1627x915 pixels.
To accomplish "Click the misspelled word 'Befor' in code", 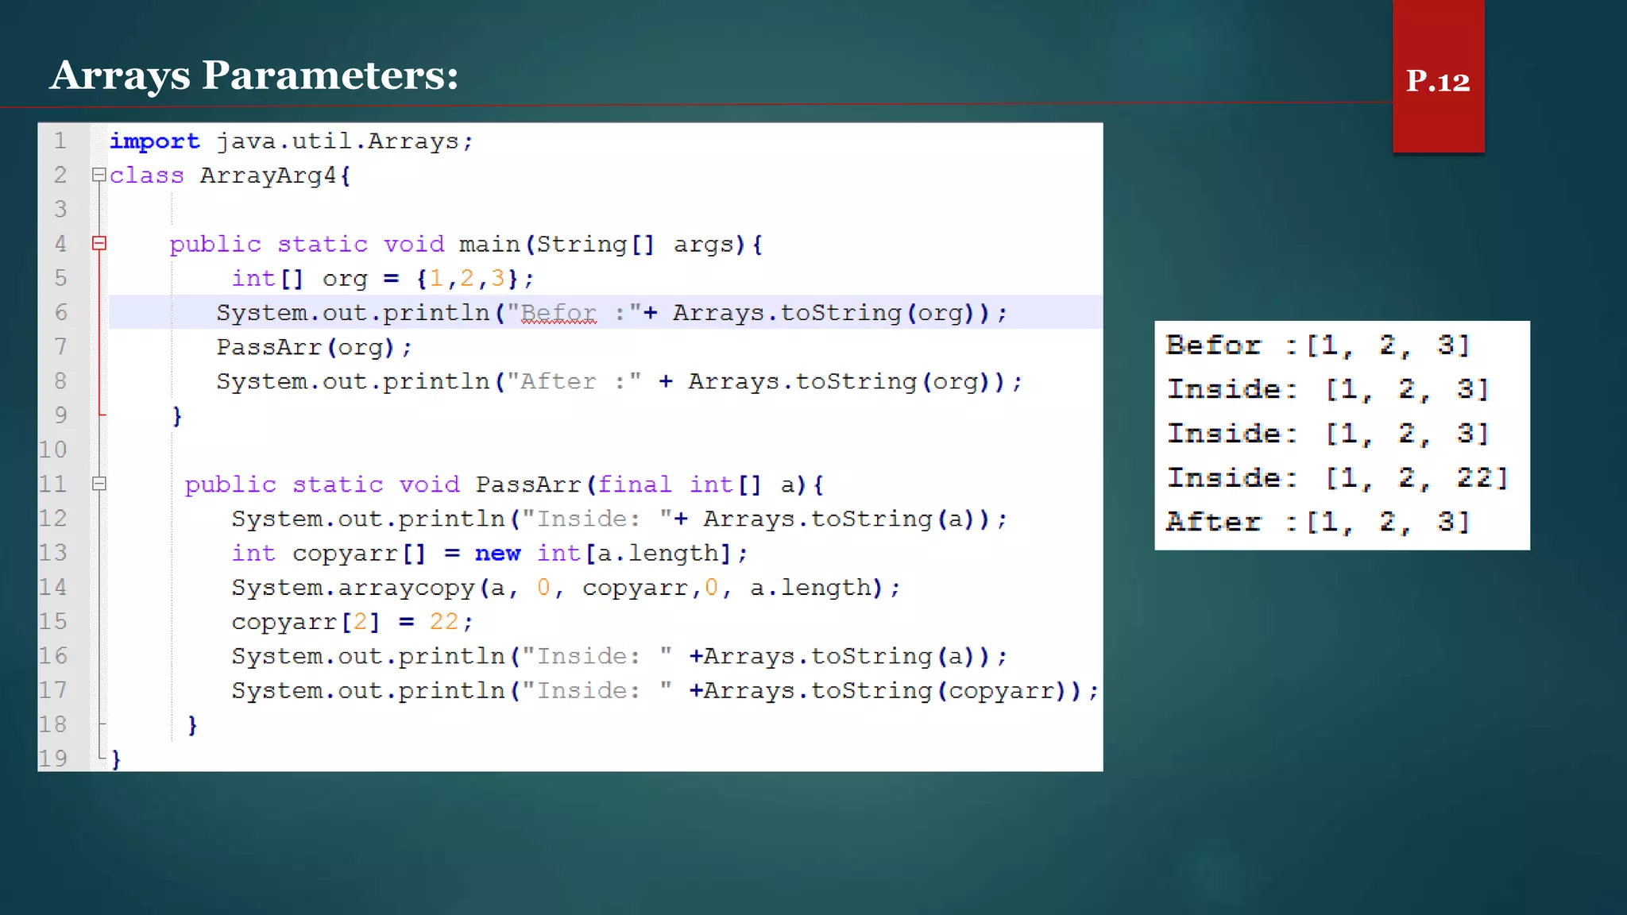I will point(558,313).
